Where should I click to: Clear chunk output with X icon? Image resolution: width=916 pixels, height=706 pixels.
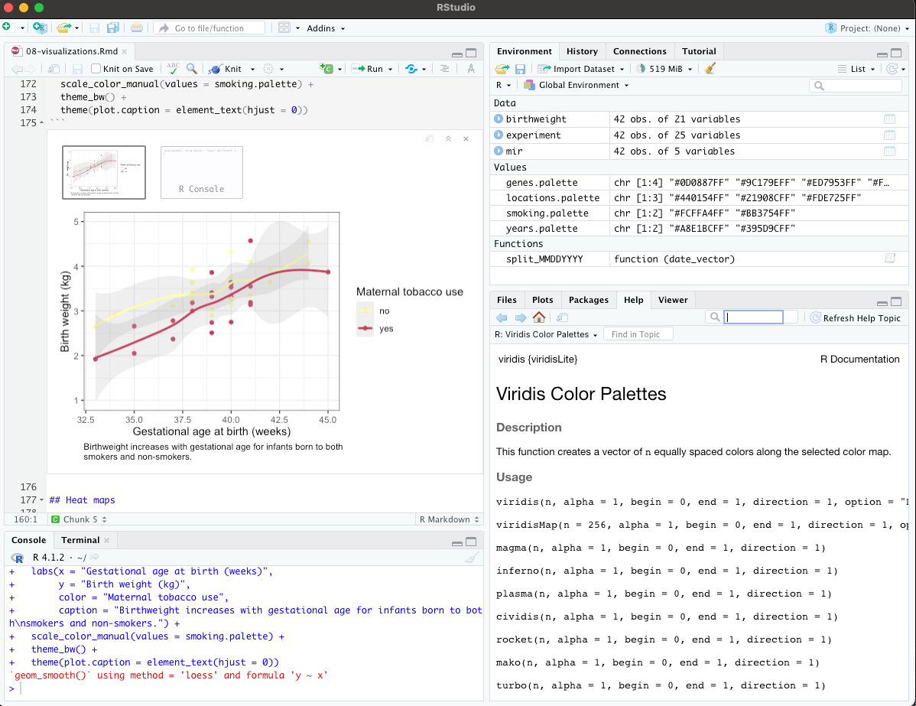(x=466, y=138)
